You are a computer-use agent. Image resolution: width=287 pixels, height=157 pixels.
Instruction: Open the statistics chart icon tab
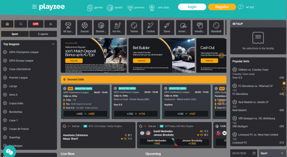coord(51,24)
